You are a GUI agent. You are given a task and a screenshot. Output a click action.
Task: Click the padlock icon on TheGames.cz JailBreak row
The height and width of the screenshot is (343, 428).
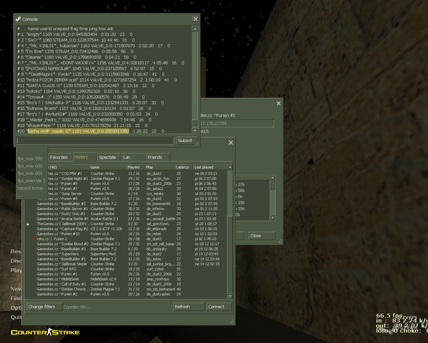tap(28, 224)
